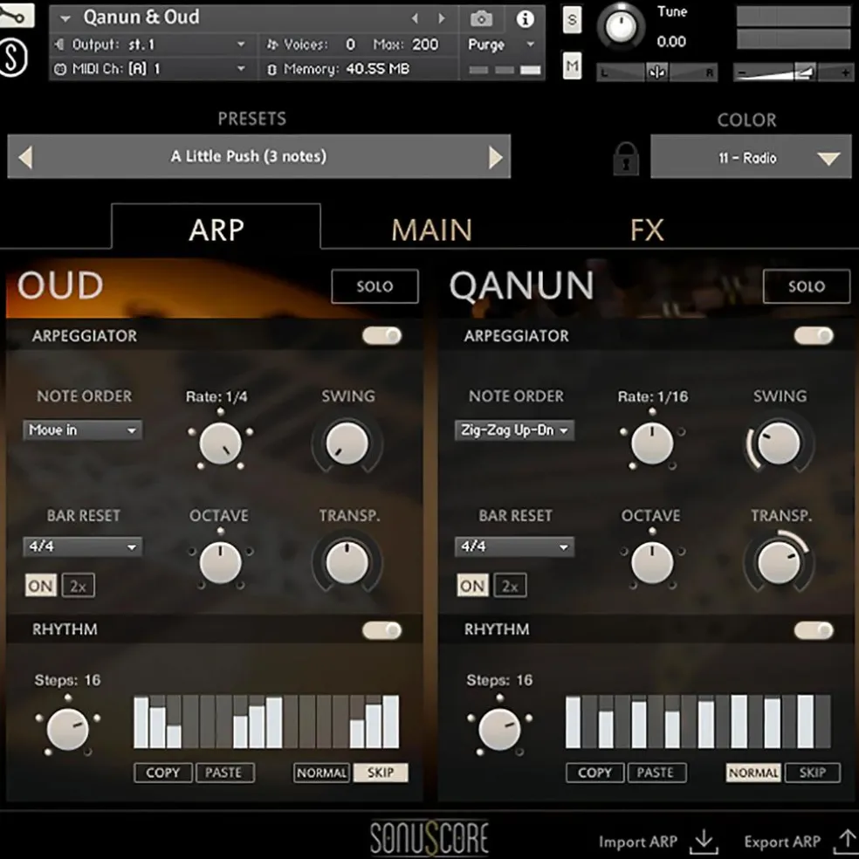Click the Sonuscore S logo icon

coord(12,58)
